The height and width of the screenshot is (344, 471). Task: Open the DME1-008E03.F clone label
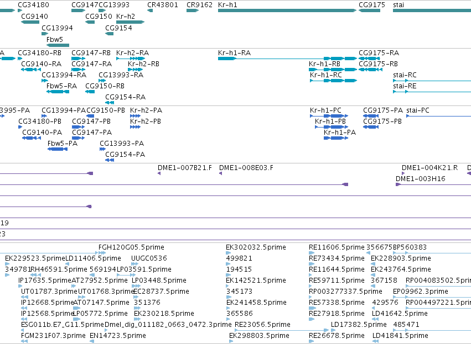(246, 167)
